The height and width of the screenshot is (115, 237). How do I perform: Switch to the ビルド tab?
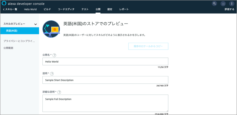click(x=47, y=9)
